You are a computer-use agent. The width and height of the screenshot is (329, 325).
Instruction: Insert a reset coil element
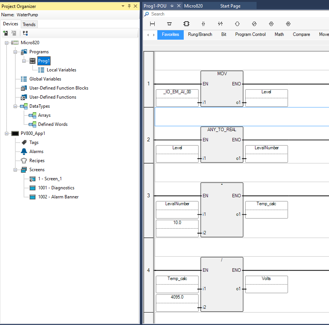288,24
